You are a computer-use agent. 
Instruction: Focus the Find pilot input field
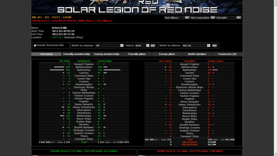pyautogui.click(x=226, y=18)
